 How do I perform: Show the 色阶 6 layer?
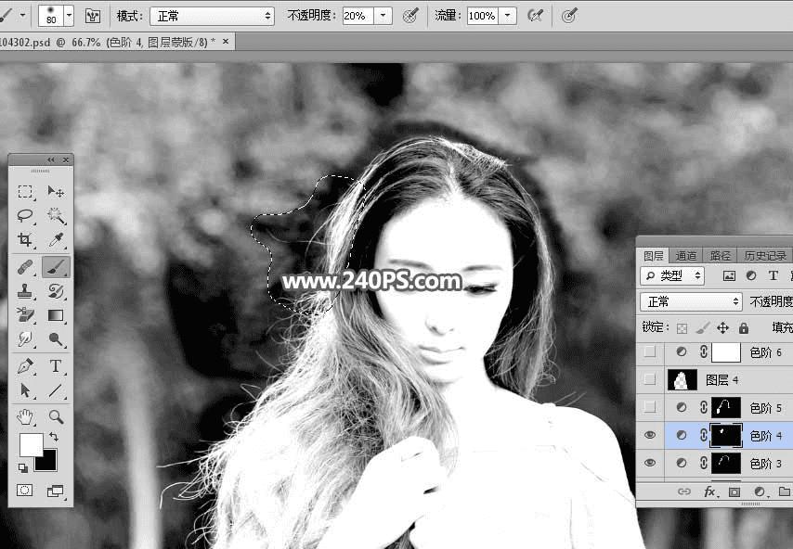click(650, 351)
